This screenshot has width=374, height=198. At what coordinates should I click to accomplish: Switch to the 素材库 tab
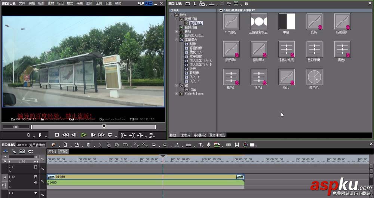click(186, 135)
